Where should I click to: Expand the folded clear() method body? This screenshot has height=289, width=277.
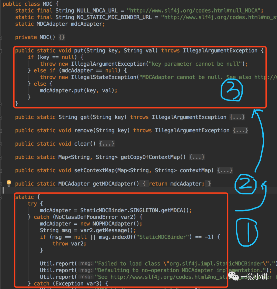coord(107,144)
